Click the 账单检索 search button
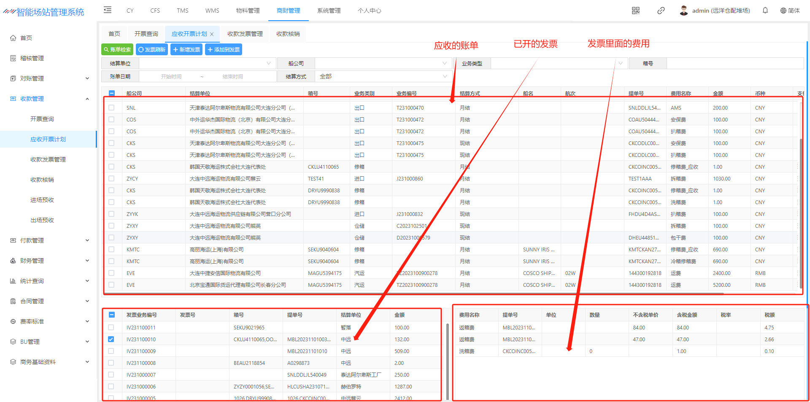810x402 pixels. (117, 50)
